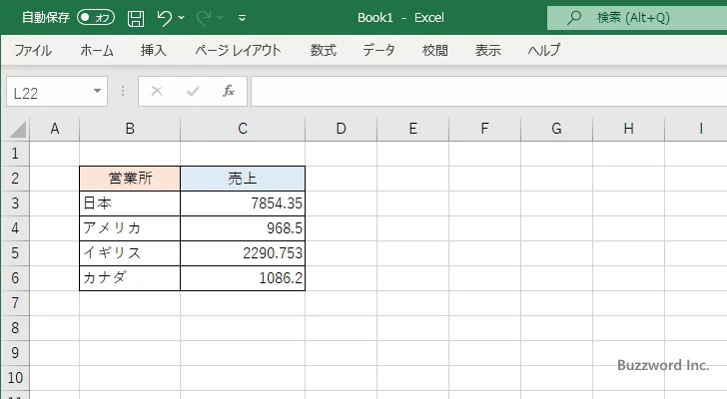
Task: Select row 9 header
Action: pos(15,353)
